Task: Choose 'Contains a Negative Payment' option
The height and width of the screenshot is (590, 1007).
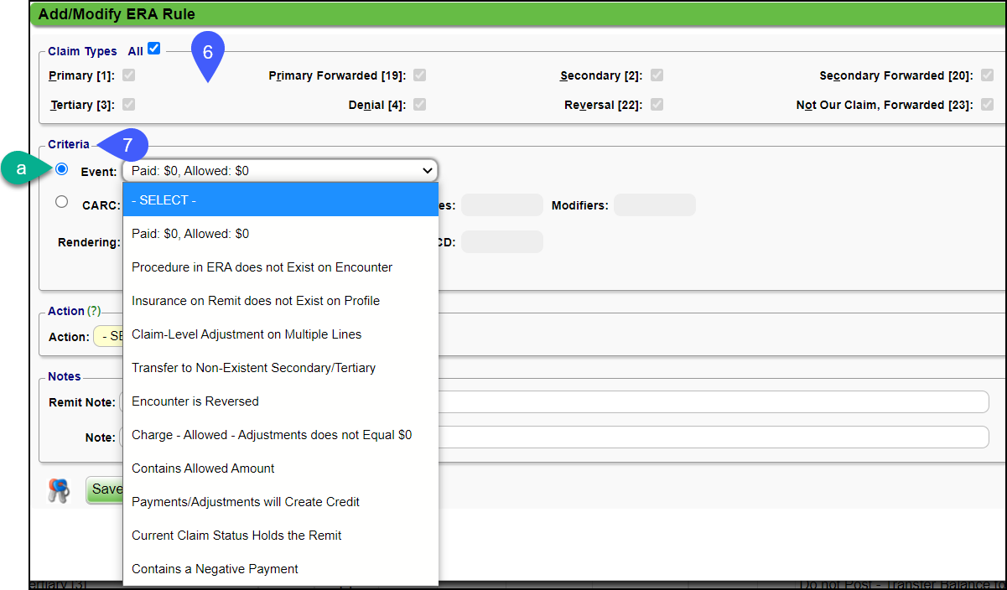Action: pyautogui.click(x=280, y=569)
